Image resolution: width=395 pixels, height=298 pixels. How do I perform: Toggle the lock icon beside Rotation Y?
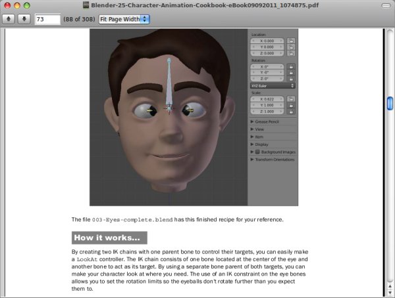coord(291,73)
